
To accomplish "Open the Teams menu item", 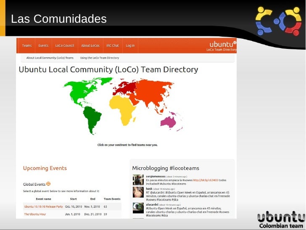I will pos(27,45).
